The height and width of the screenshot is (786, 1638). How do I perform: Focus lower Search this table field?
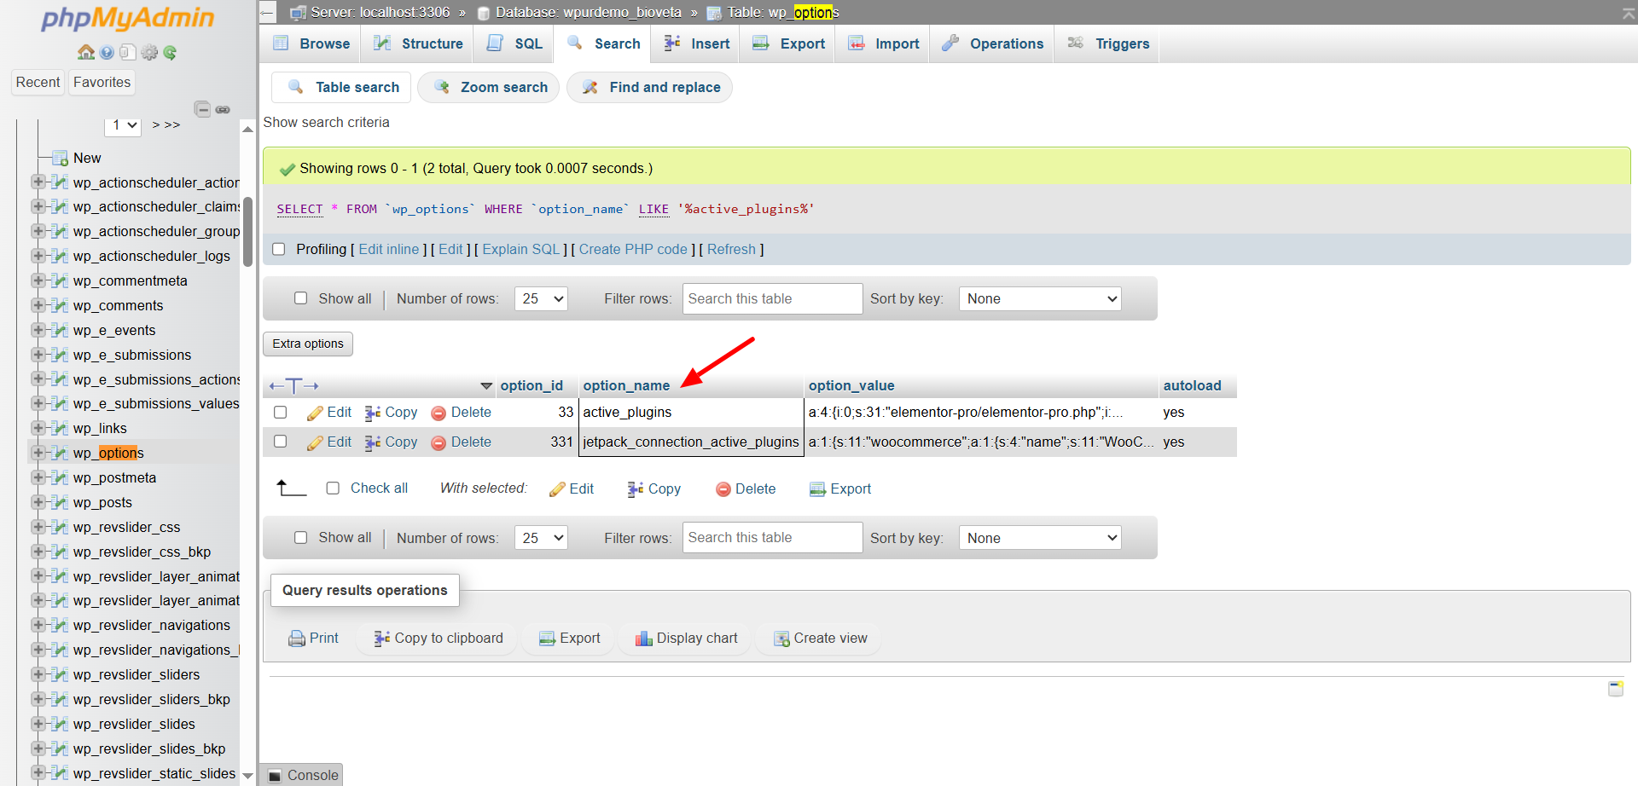click(x=772, y=538)
